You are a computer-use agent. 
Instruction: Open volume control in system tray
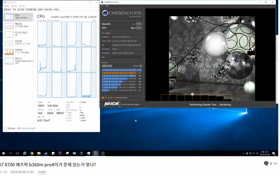(254, 153)
